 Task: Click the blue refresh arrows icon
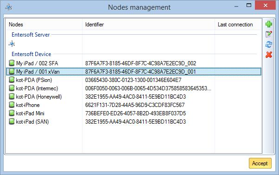(x=269, y=44)
